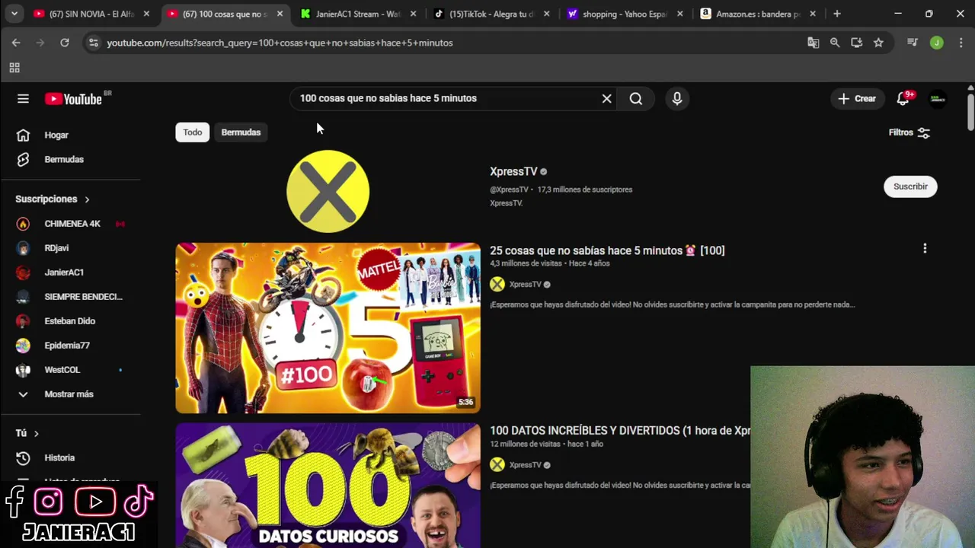Open the Filtros search filters

coord(909,132)
